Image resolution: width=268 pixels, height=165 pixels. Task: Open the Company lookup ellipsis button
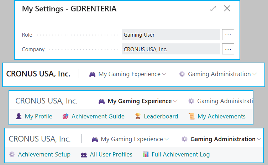228,49
